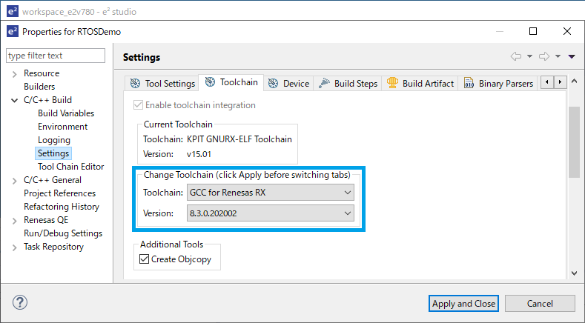Open the Toolchain dropdown showing GCC for Renesas RX
Screen dimensions: 585x323
coord(271,193)
